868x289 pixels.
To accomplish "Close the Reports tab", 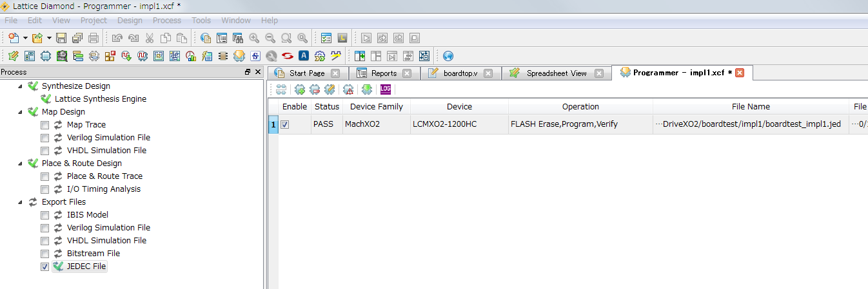I will point(407,73).
